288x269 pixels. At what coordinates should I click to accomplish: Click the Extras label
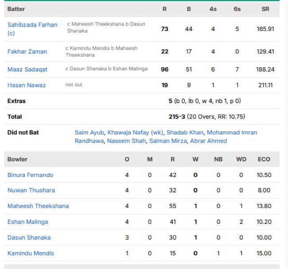tap(16, 101)
